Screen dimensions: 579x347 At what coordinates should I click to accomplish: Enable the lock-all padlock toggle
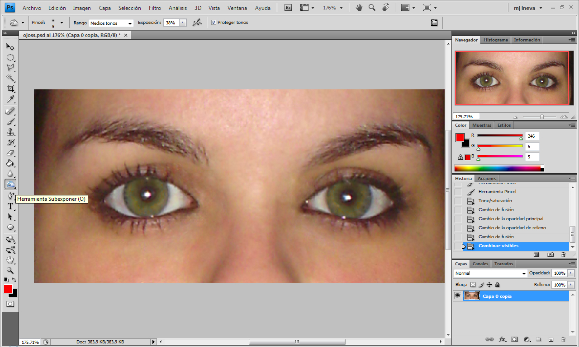497,284
